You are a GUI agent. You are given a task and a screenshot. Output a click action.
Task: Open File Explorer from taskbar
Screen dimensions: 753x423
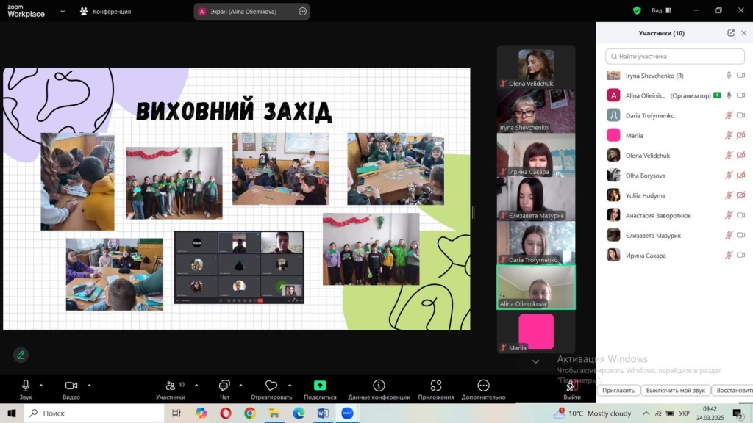[274, 413]
